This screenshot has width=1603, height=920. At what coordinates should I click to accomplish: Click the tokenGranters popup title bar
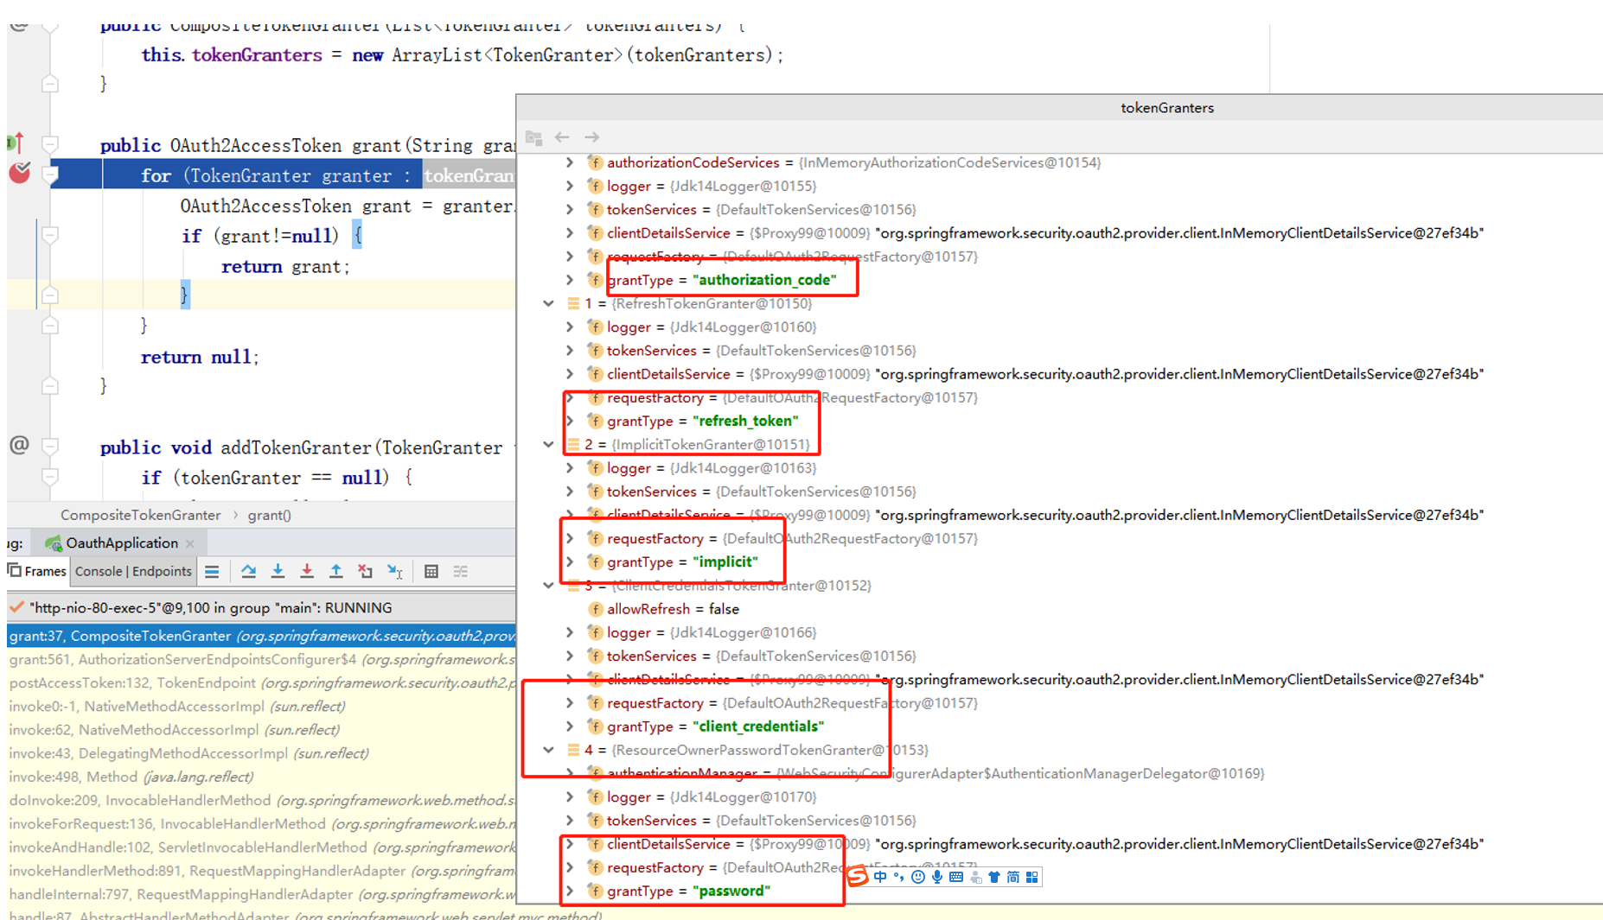tap(1059, 107)
